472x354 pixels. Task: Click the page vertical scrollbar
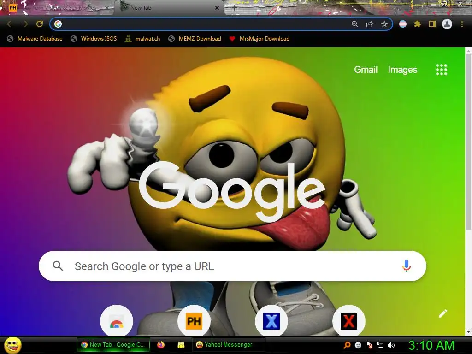click(x=468, y=142)
